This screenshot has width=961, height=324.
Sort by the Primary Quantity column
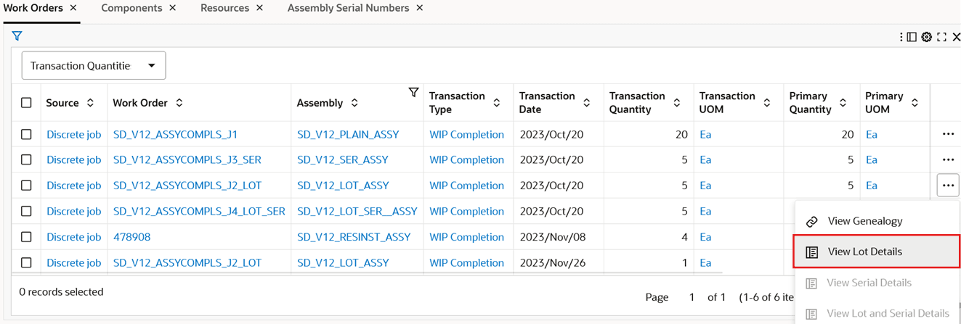click(x=843, y=103)
